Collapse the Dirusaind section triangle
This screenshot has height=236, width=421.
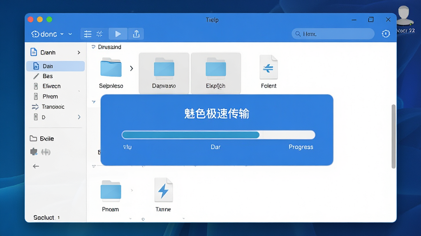click(x=93, y=47)
